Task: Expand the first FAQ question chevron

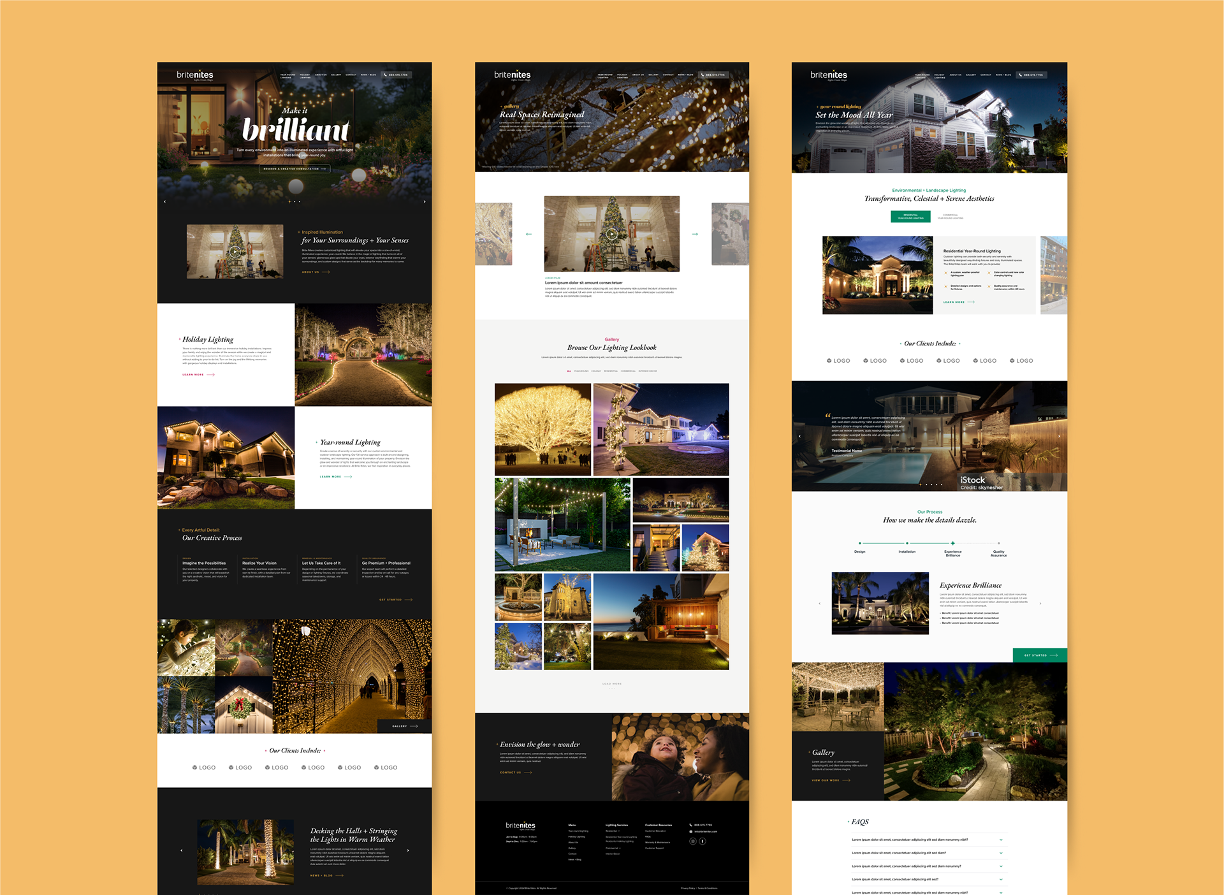Action: click(1001, 840)
